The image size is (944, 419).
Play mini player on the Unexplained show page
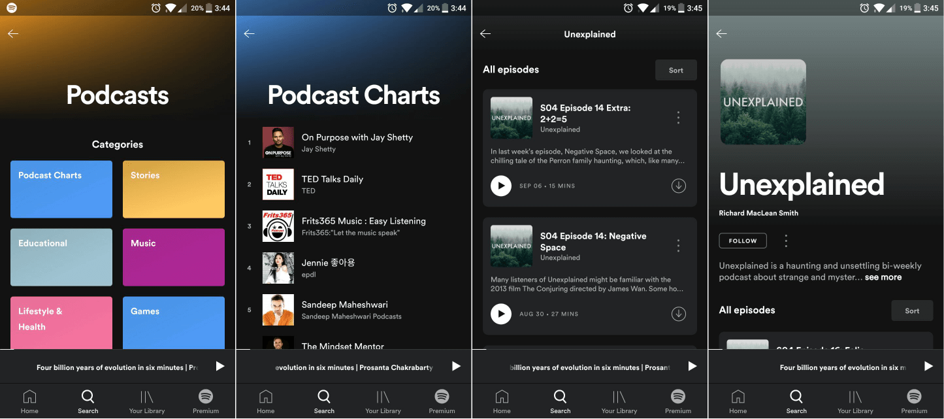928,367
